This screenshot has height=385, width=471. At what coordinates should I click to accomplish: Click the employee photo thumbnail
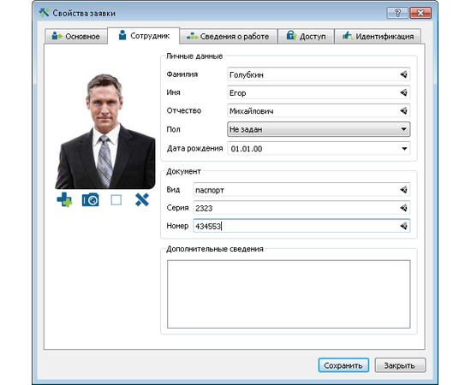tap(105, 131)
